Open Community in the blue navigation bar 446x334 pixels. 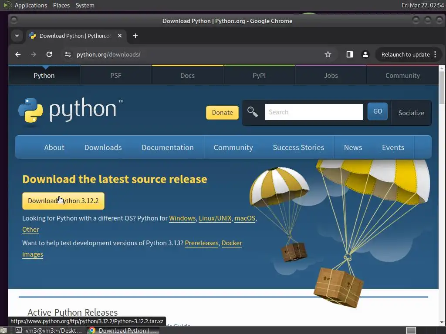(x=233, y=147)
